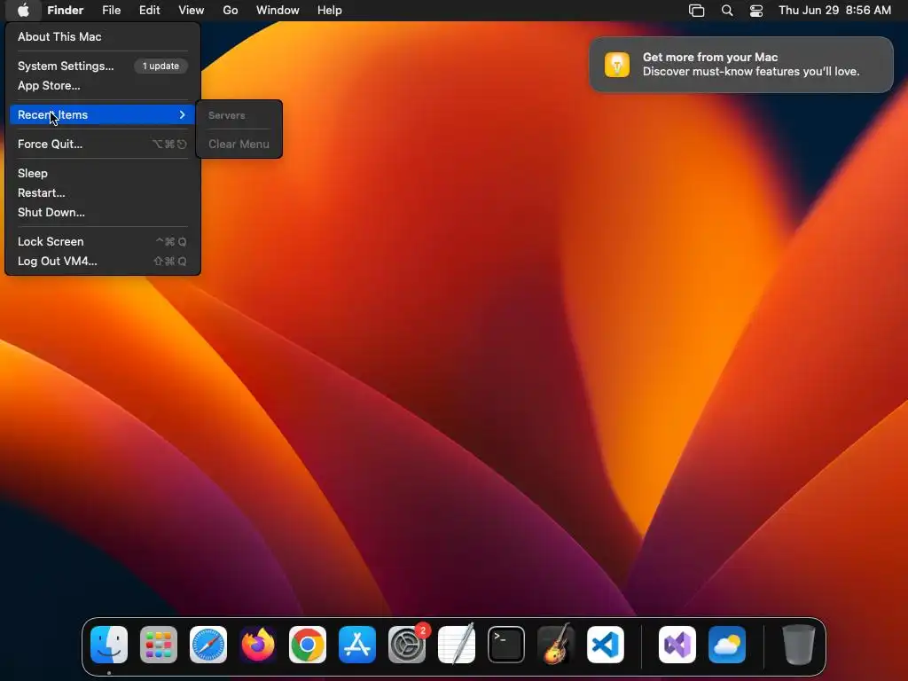Open the Go menu
The height and width of the screenshot is (681, 908).
click(231, 11)
